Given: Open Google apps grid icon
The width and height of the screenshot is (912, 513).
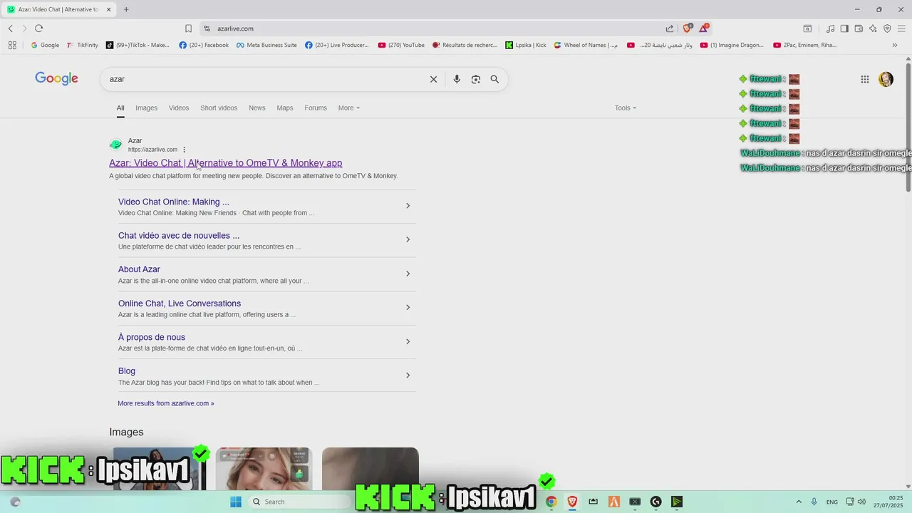Looking at the screenshot, I should point(865,79).
